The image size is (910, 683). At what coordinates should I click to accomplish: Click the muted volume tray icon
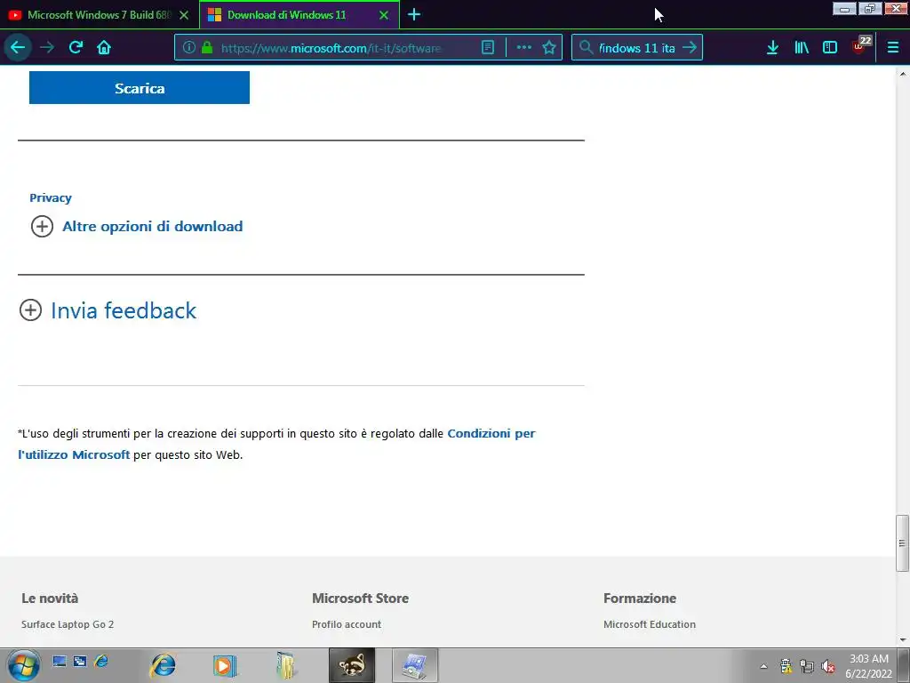point(828,666)
